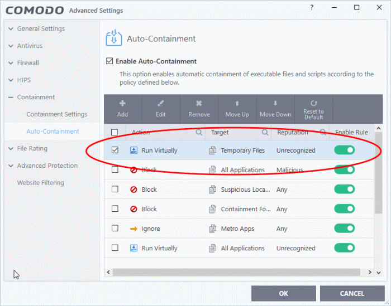
Task: Expand the HIPS section
Action: tap(11, 80)
